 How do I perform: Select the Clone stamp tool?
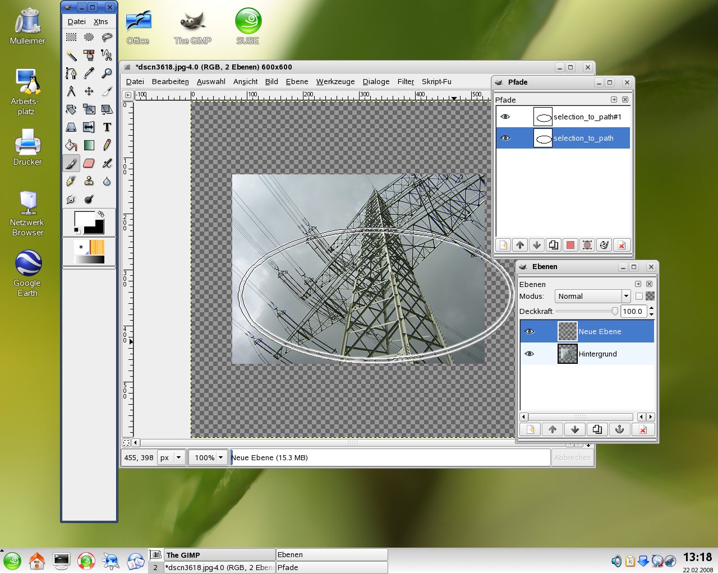pyautogui.click(x=89, y=181)
